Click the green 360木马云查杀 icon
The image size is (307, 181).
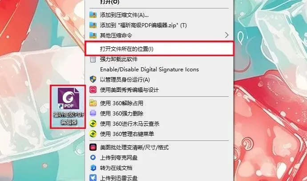(93, 123)
